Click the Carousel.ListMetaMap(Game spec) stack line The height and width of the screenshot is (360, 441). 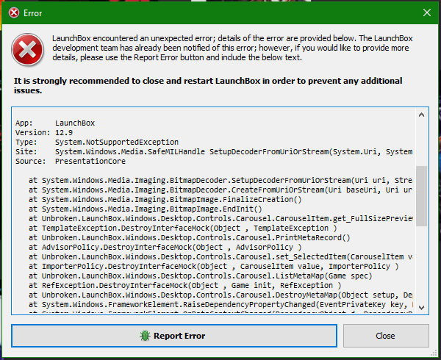click(200, 276)
